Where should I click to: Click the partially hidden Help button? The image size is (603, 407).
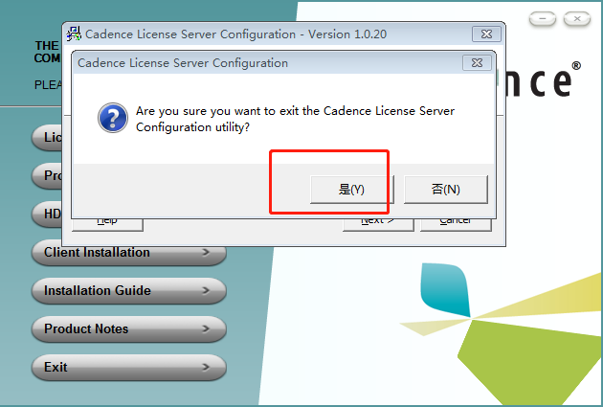point(107,225)
